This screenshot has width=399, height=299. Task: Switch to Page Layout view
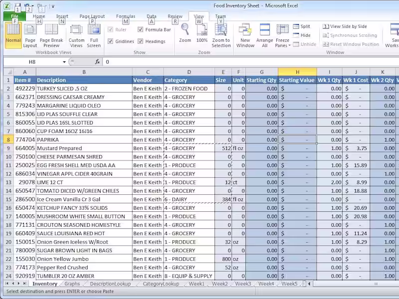(x=30, y=35)
